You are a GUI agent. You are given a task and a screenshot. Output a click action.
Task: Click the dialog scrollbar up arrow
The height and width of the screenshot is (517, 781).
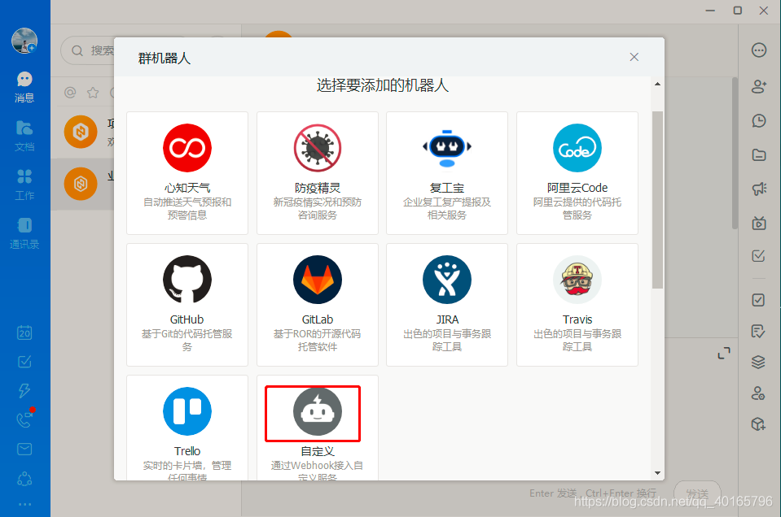[657, 84]
